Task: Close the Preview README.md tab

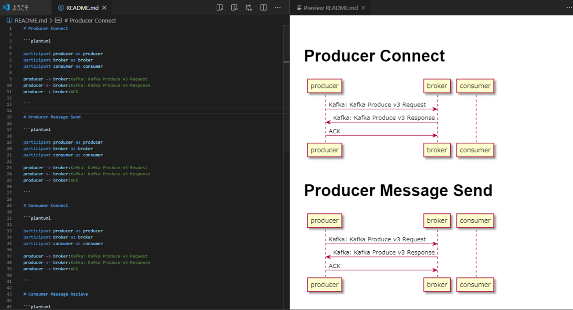Action: click(x=363, y=8)
